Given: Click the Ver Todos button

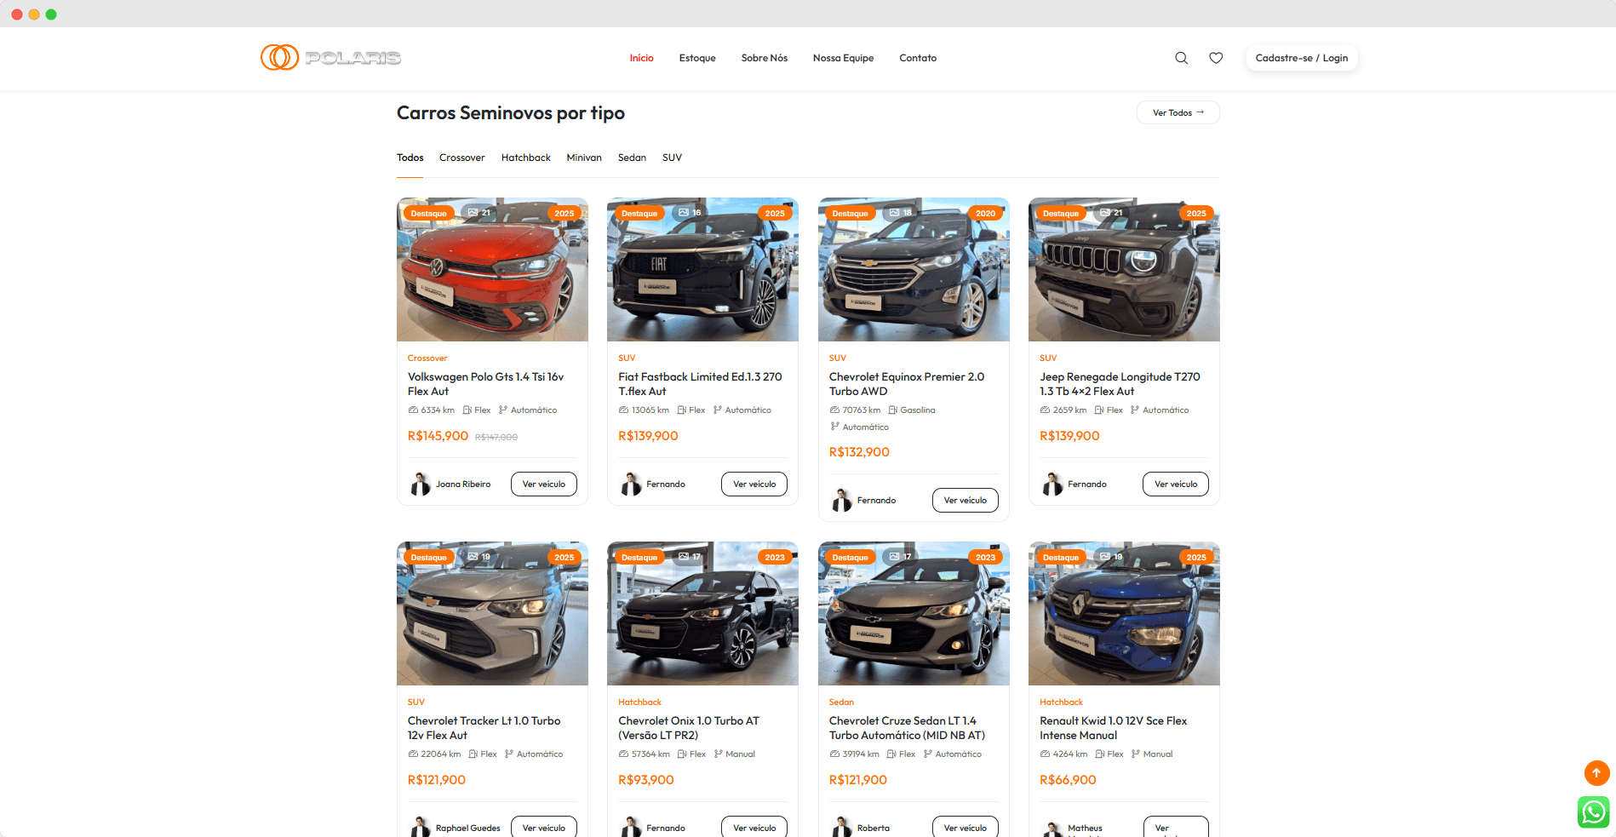Looking at the screenshot, I should pyautogui.click(x=1178, y=112).
